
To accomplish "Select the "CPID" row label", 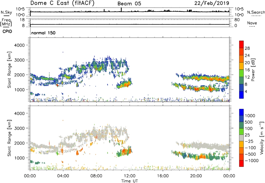I will pos(7,31).
